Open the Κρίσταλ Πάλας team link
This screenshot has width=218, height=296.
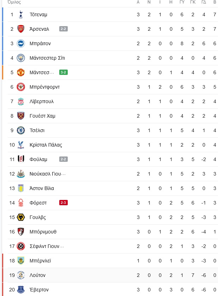[46, 145]
